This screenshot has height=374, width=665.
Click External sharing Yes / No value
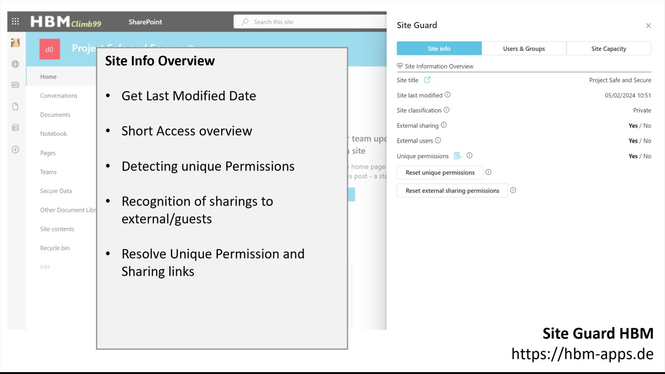(x=640, y=126)
